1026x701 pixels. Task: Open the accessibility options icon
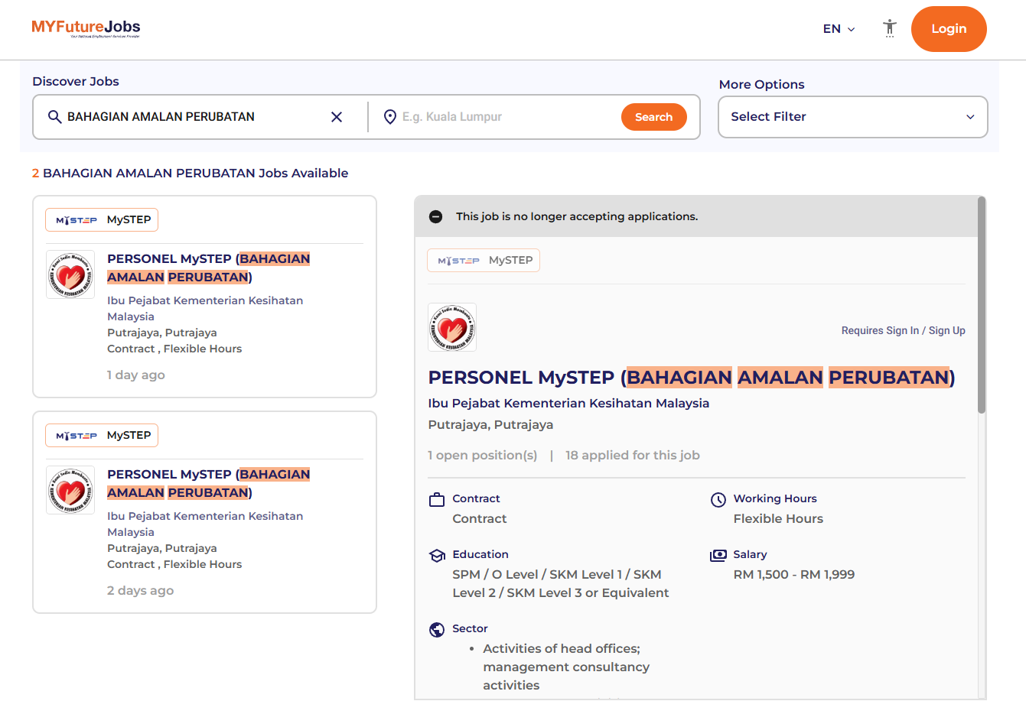point(889,28)
